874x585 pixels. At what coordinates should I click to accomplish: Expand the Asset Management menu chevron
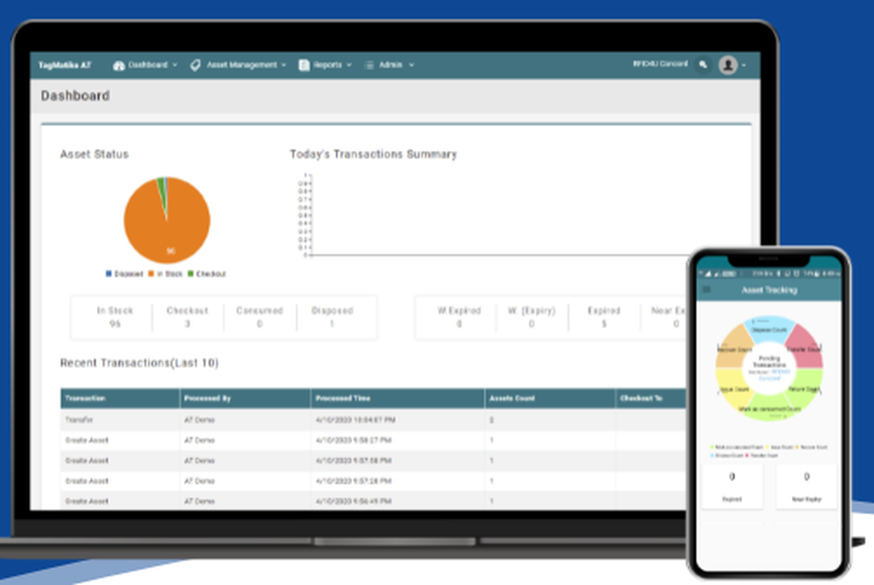click(x=284, y=66)
